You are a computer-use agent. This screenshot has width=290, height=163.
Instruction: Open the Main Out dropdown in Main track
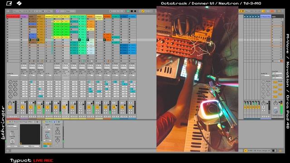tap(277, 77)
